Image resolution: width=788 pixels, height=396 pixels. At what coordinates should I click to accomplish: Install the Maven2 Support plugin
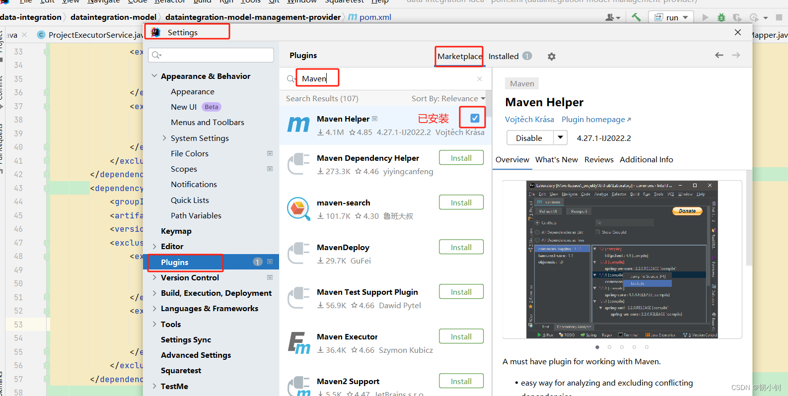[x=461, y=381]
